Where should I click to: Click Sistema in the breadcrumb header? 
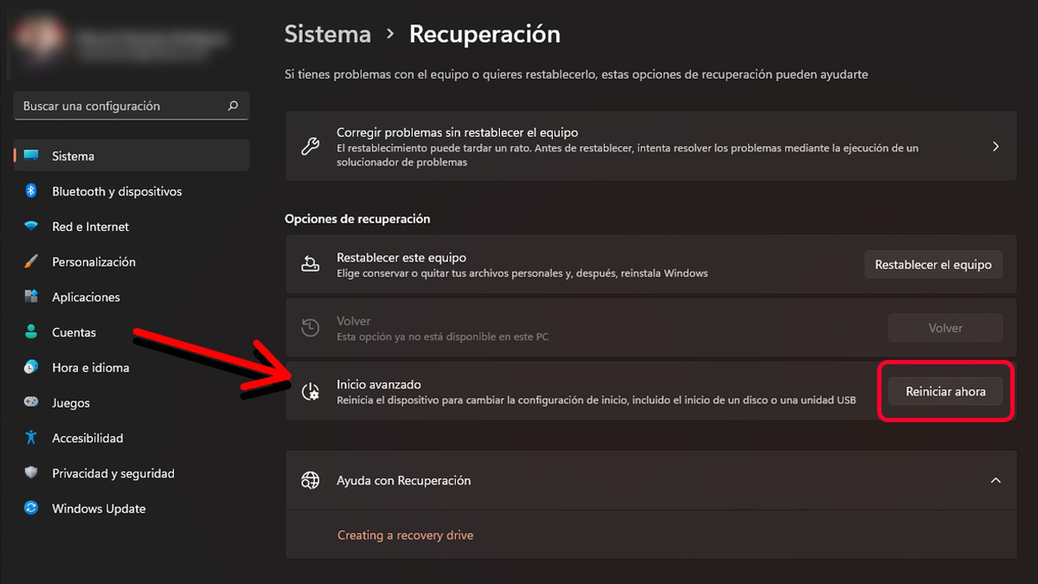(327, 34)
